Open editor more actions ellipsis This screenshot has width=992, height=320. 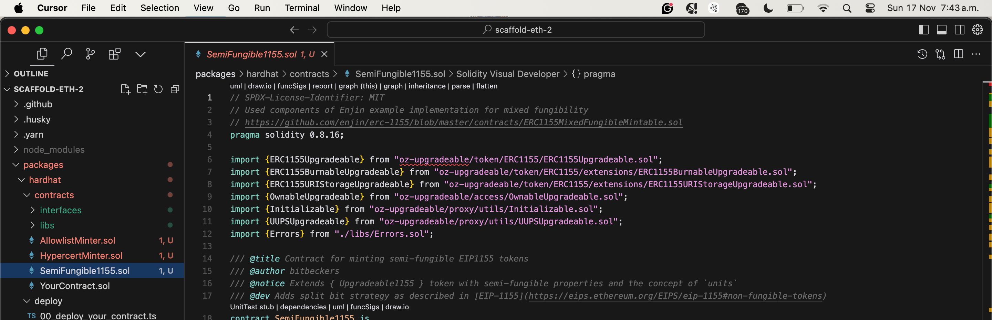976,54
